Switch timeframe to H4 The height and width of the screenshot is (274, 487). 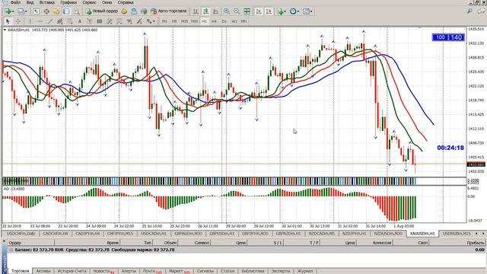pos(214,21)
